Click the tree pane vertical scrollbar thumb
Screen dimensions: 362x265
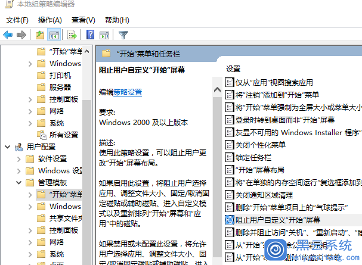(87, 182)
